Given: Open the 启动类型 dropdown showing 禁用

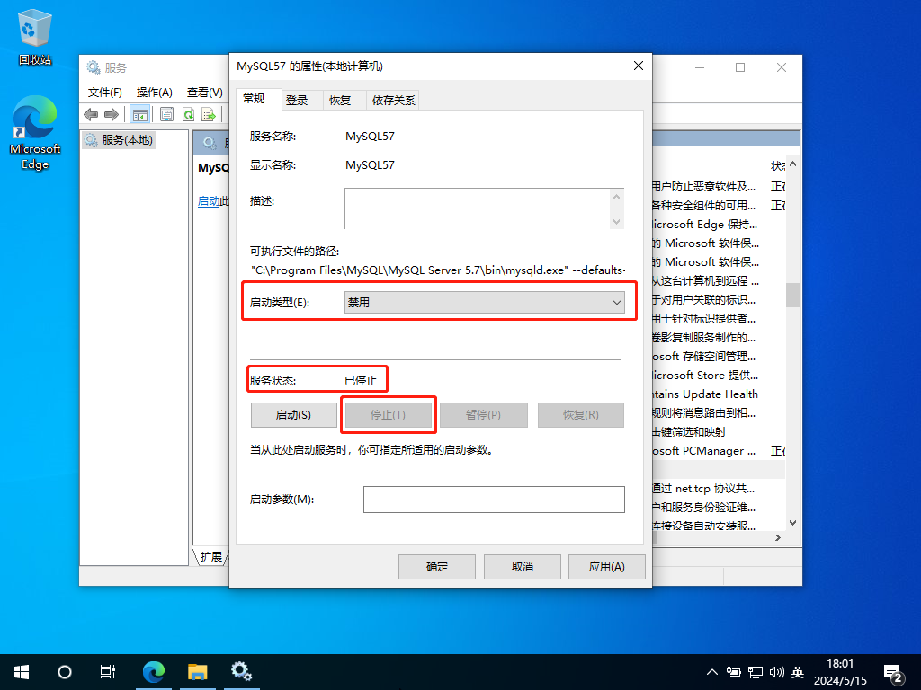Looking at the screenshot, I should pos(485,303).
